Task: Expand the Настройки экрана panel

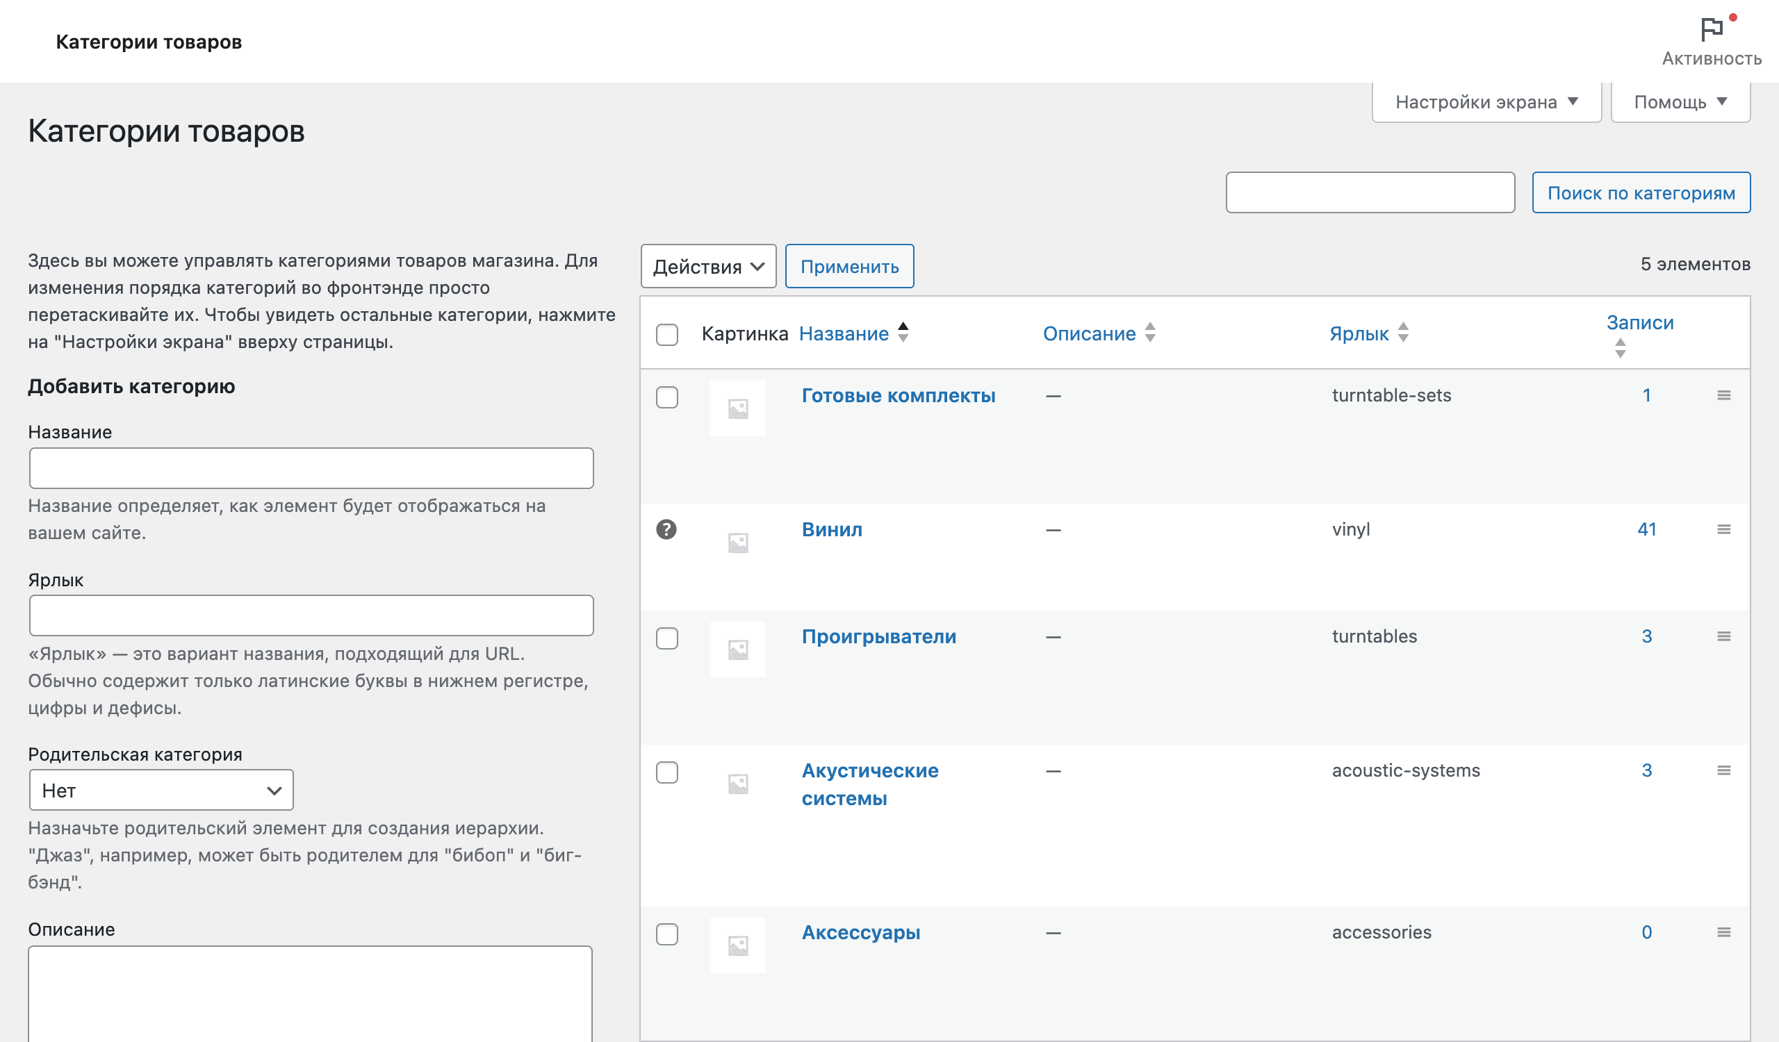Action: [x=1485, y=101]
